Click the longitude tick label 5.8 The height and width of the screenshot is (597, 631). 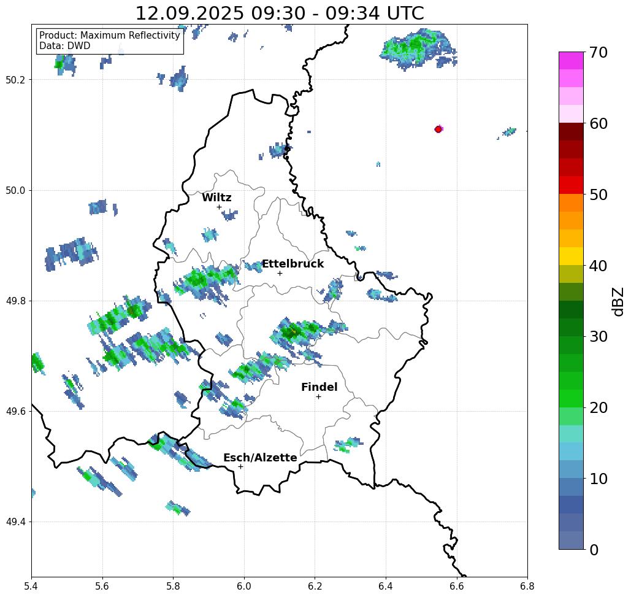173,586
